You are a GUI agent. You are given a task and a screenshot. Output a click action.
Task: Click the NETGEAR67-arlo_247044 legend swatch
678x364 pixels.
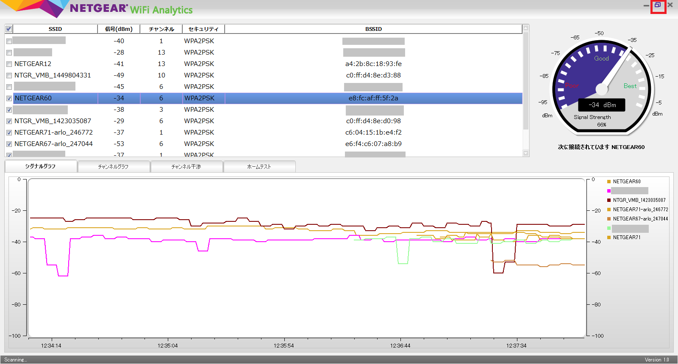[x=609, y=219]
